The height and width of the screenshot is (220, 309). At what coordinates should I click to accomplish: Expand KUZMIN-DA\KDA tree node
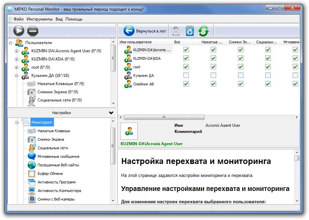click(x=16, y=59)
